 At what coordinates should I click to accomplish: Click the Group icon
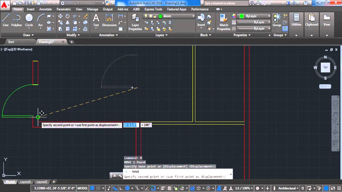coord(277,20)
